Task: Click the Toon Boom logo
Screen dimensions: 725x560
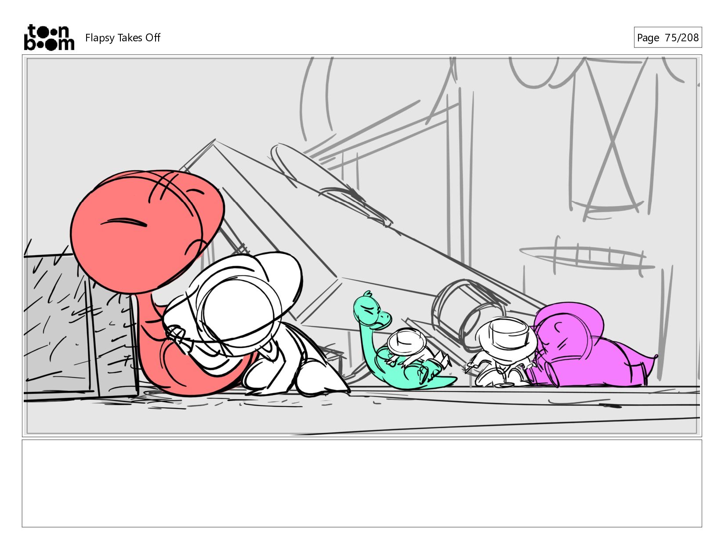Action: (x=49, y=37)
